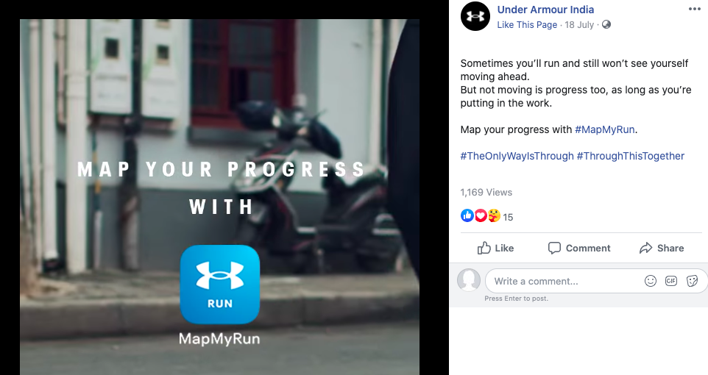Click Like This Page link
The width and height of the screenshot is (708, 375).
[x=527, y=25]
